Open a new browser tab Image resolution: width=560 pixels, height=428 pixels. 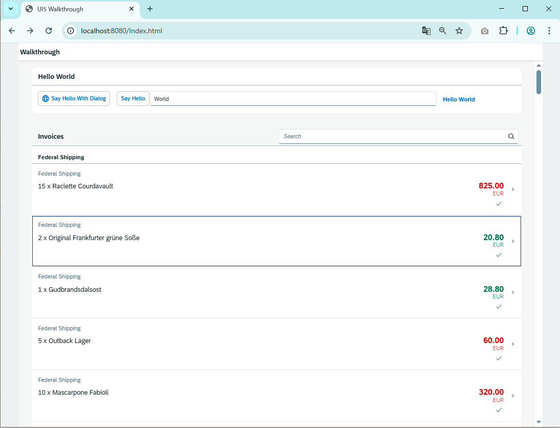[150, 9]
